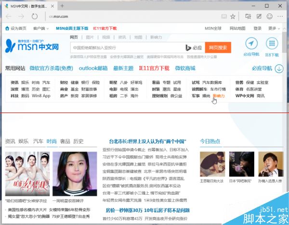Switch to the 娱乐 news tab
This screenshot has height=225, width=289.
click(x=24, y=141)
